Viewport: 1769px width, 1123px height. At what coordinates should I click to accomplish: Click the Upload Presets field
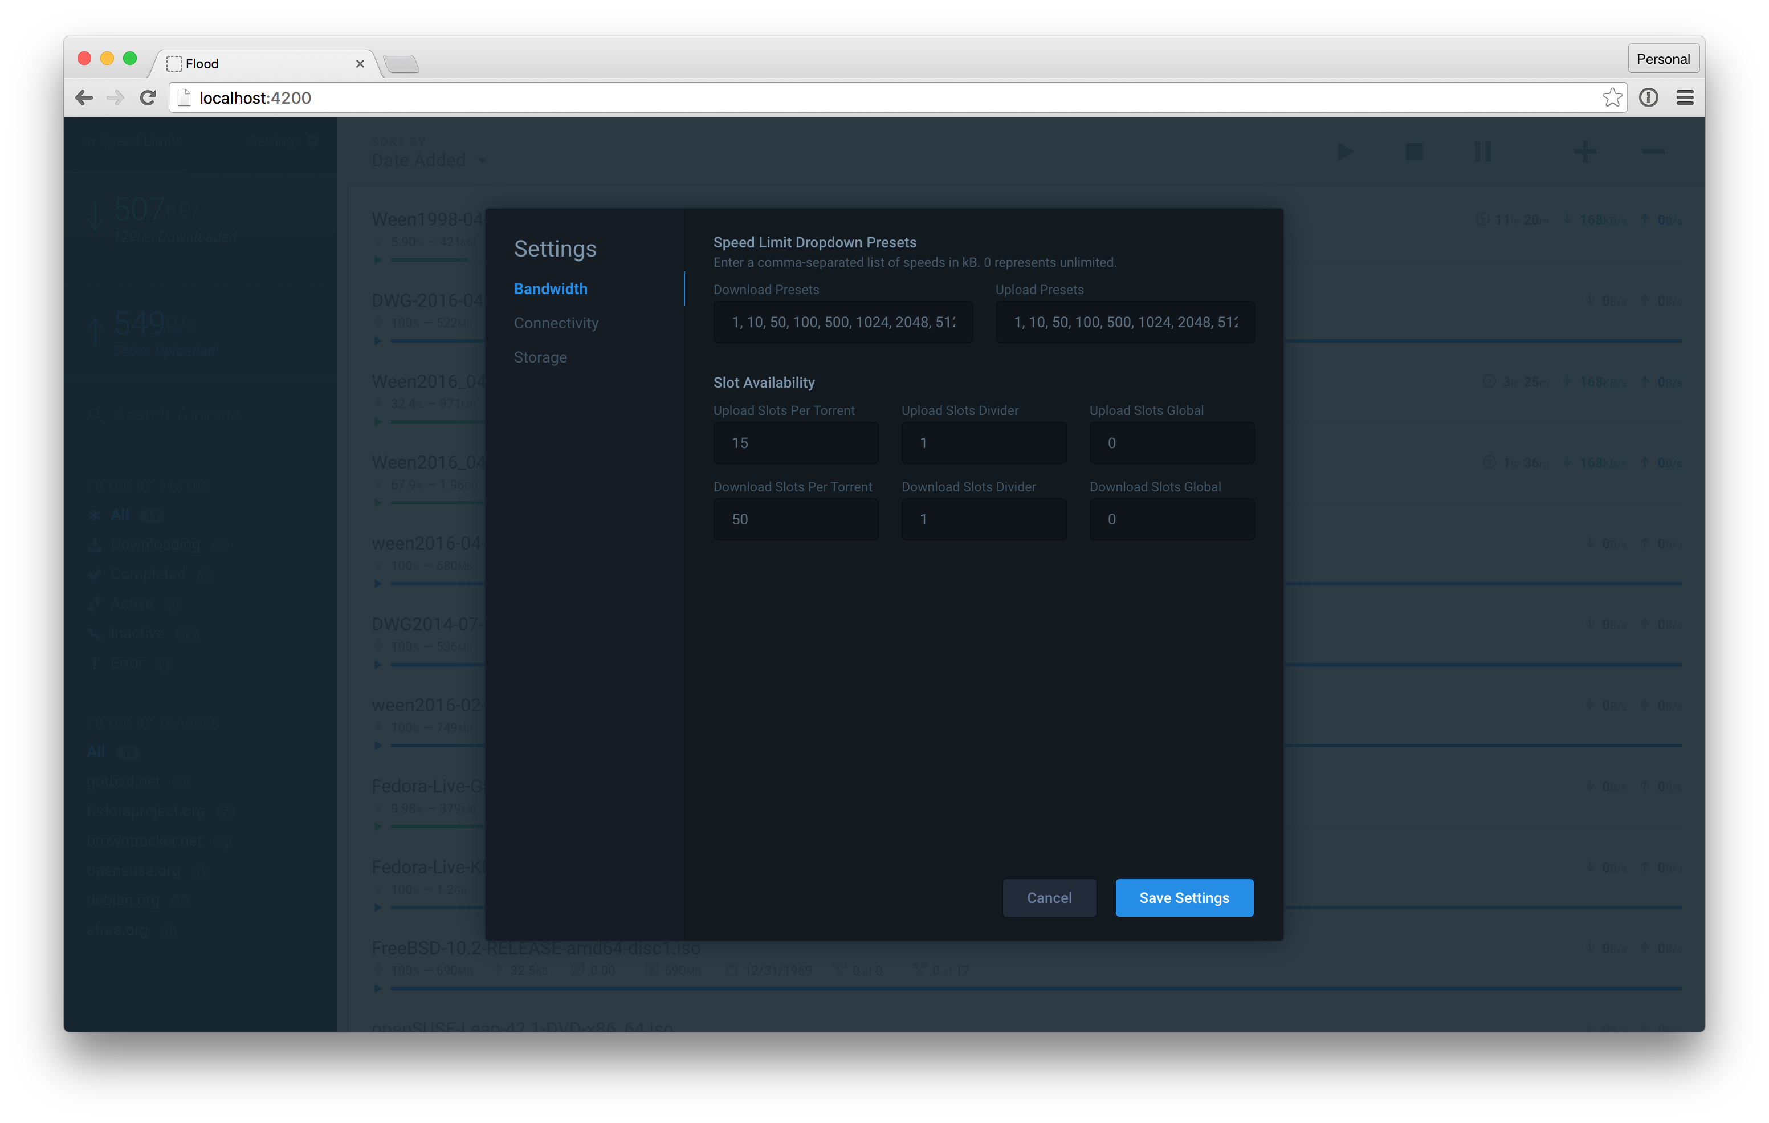[x=1125, y=322]
